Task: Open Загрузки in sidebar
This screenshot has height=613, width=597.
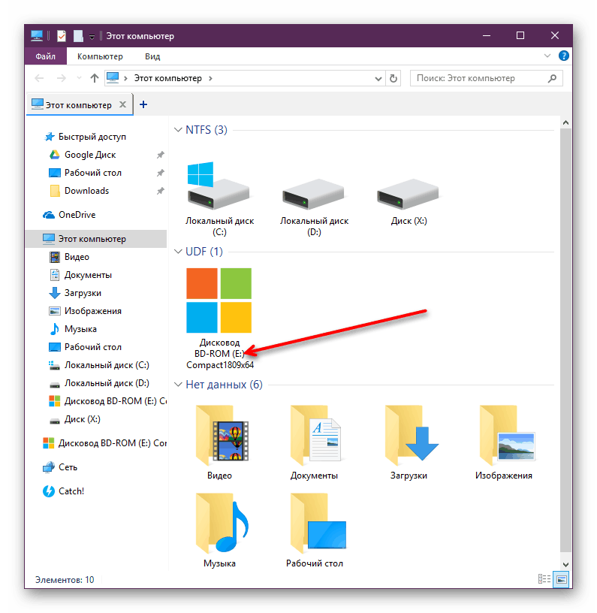Action: point(75,293)
